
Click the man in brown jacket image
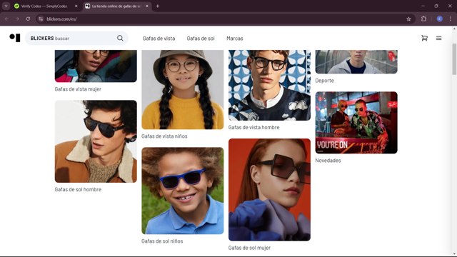tap(96, 141)
